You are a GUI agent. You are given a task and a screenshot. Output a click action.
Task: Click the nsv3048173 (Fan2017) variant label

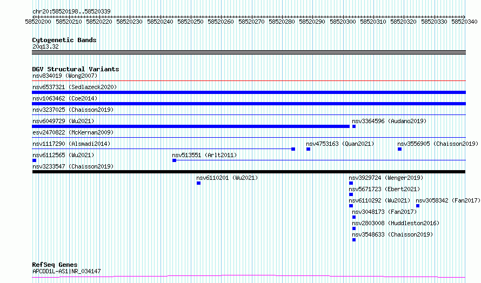[384, 212]
